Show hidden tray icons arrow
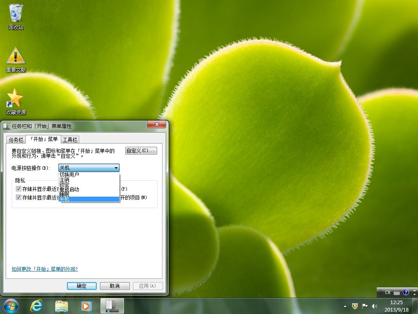The width and height of the screenshot is (418, 314). (345, 306)
